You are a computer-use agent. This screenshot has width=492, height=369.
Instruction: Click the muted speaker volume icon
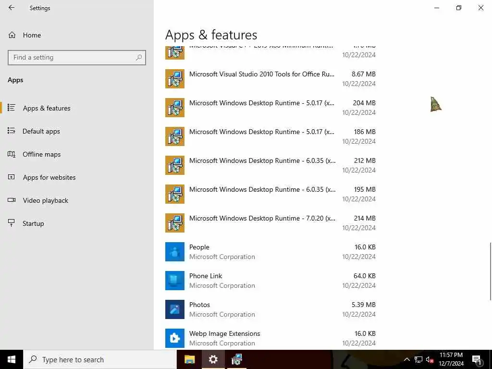coord(430,359)
